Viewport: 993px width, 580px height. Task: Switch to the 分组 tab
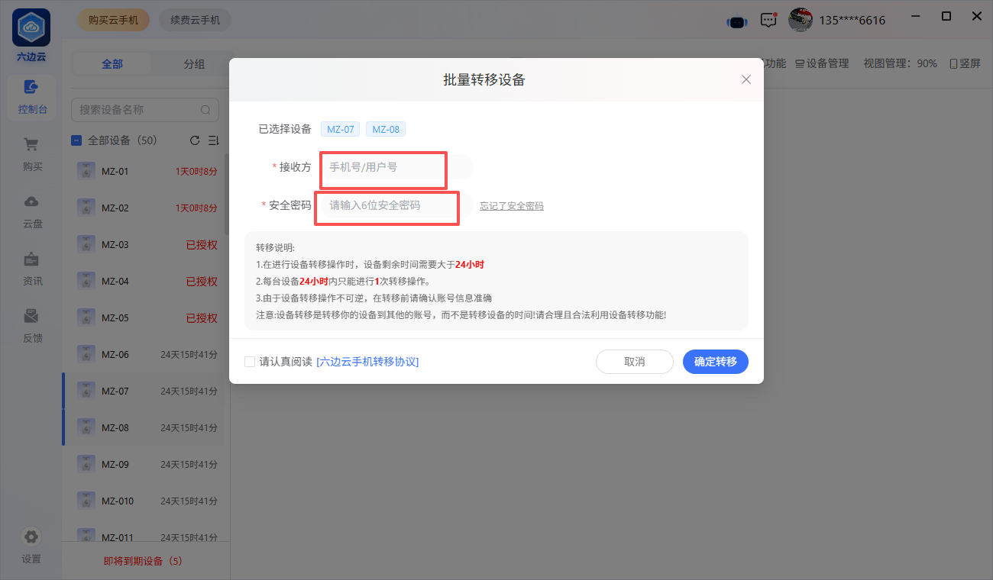pos(194,64)
